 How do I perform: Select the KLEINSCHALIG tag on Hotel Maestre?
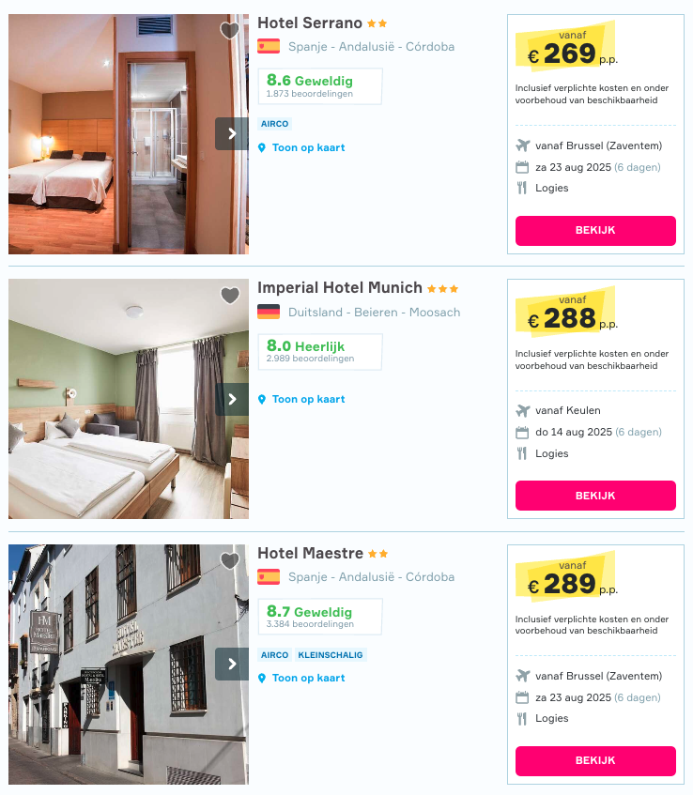click(331, 655)
